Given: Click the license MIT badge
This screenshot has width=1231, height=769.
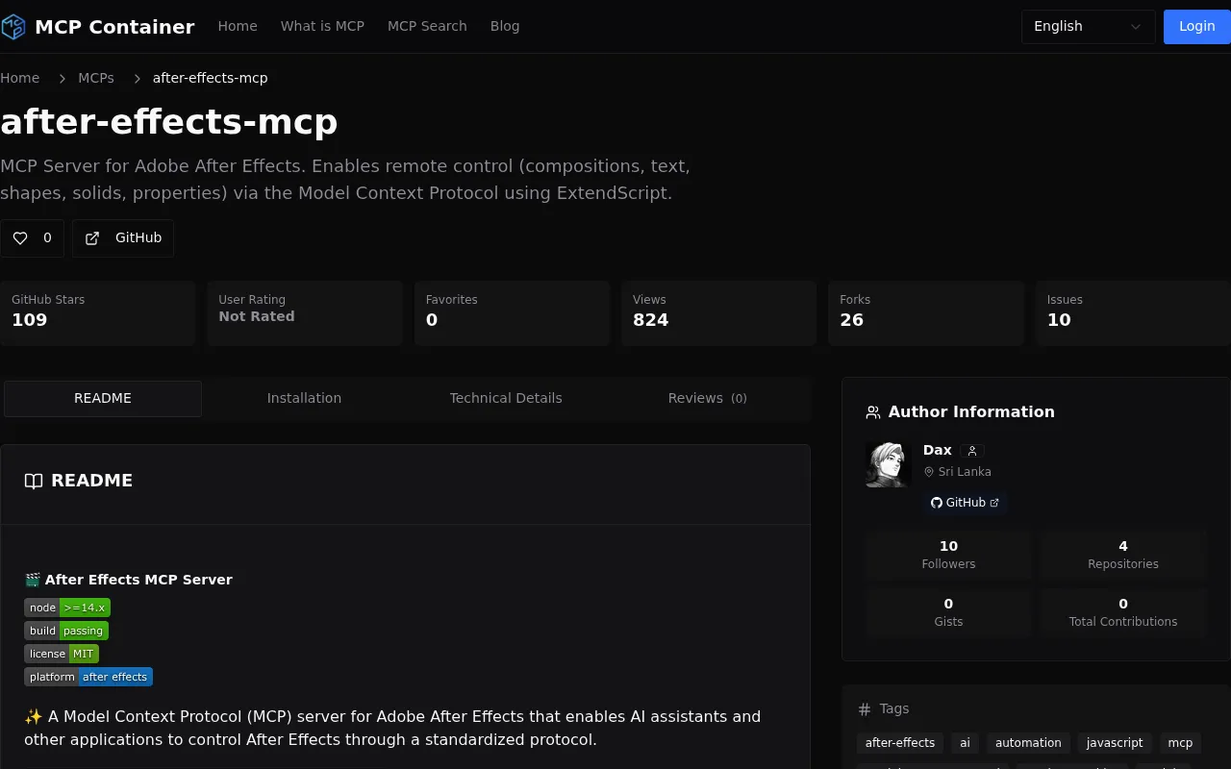Looking at the screenshot, I should click(62, 654).
